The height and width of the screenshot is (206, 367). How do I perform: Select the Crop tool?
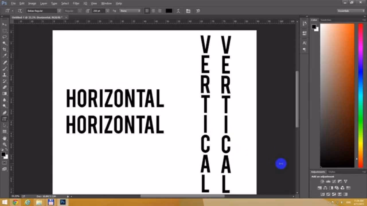(x=5, y=49)
